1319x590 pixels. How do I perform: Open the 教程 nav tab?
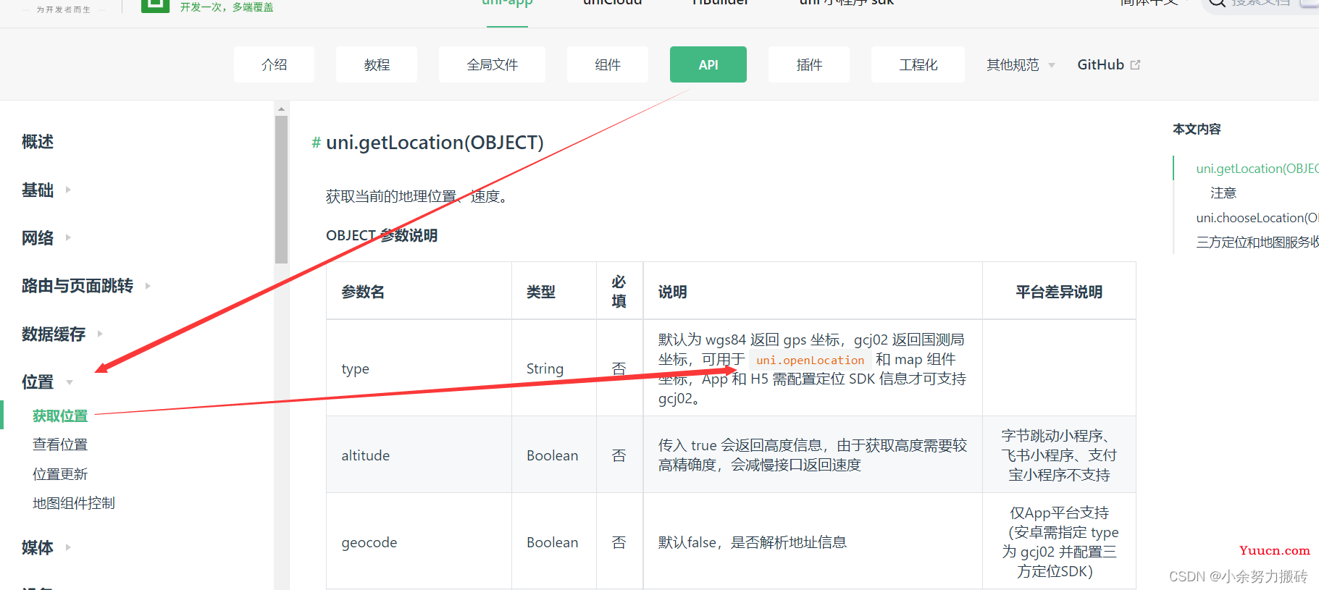click(x=377, y=64)
